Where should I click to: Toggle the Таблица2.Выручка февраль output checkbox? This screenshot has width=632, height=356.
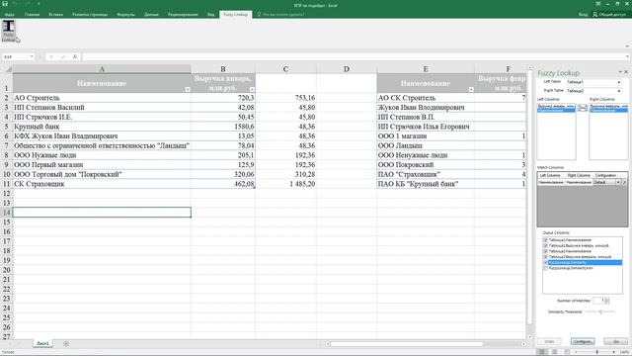546,257
